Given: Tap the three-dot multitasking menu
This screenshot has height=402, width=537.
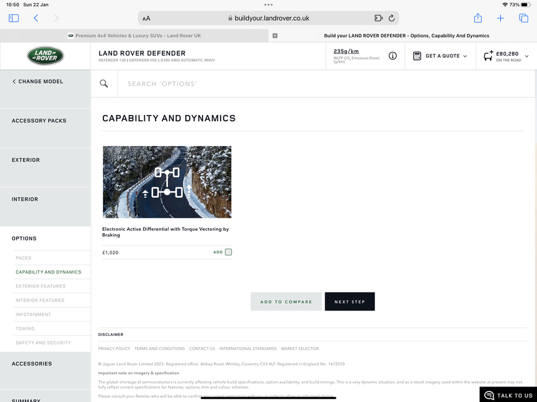Looking at the screenshot, I should point(269,5).
